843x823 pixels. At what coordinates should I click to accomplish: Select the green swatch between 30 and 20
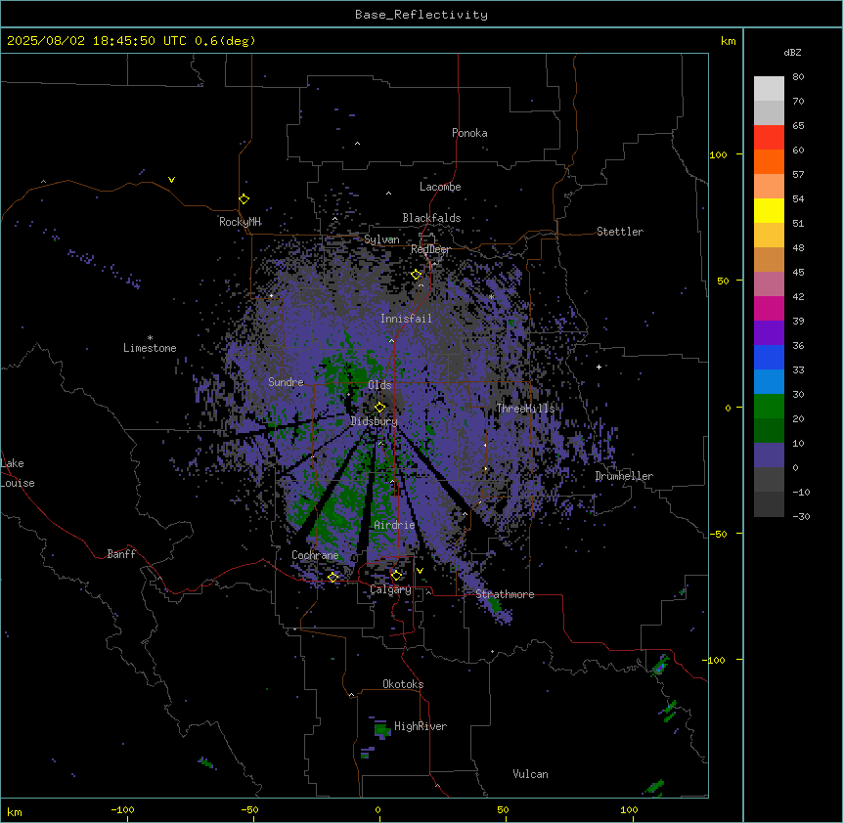point(769,407)
